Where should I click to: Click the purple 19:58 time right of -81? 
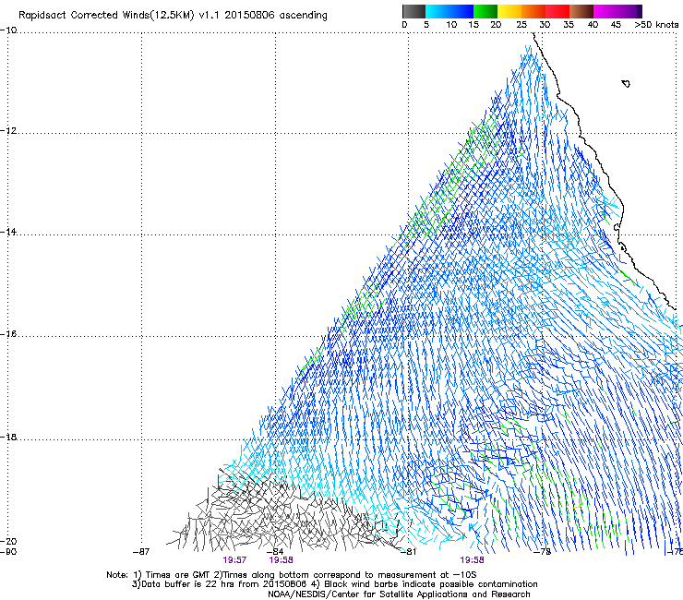(473, 560)
